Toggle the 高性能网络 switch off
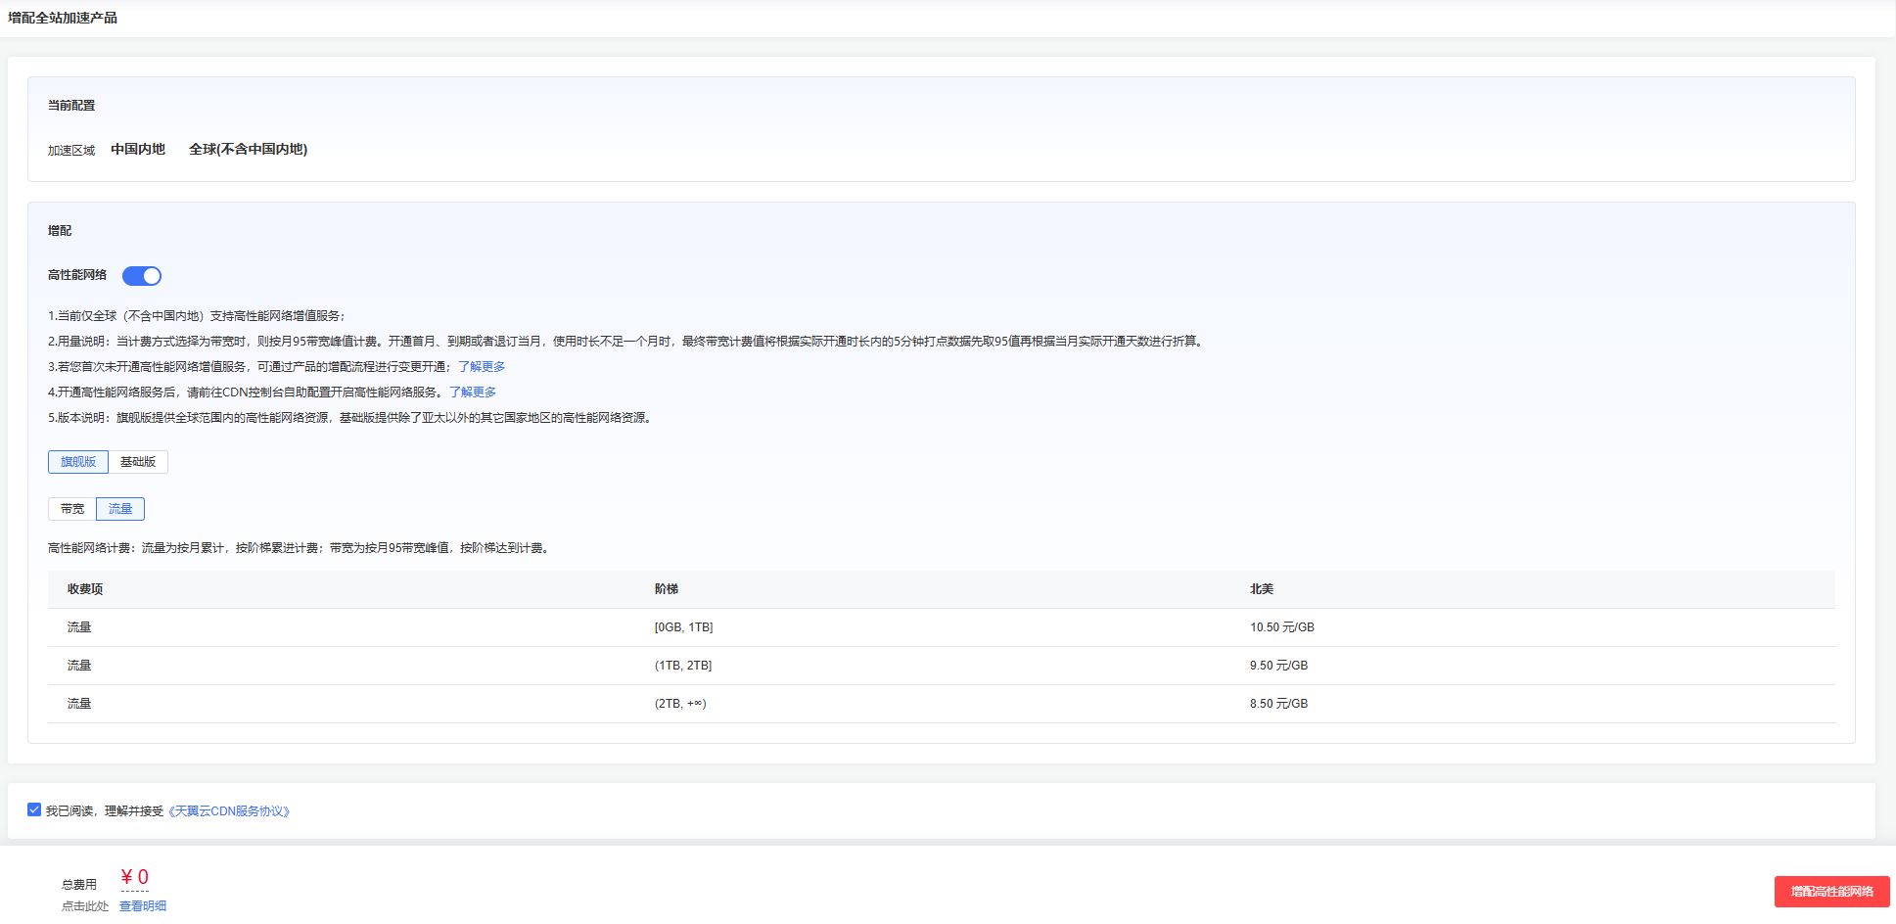1896x924 pixels. (142, 276)
